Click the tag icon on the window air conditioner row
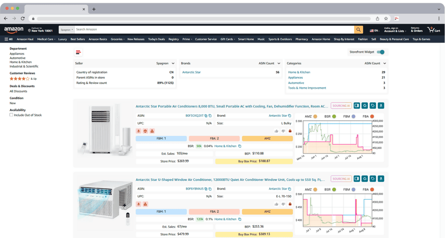445x238 pixels. pyautogui.click(x=373, y=178)
